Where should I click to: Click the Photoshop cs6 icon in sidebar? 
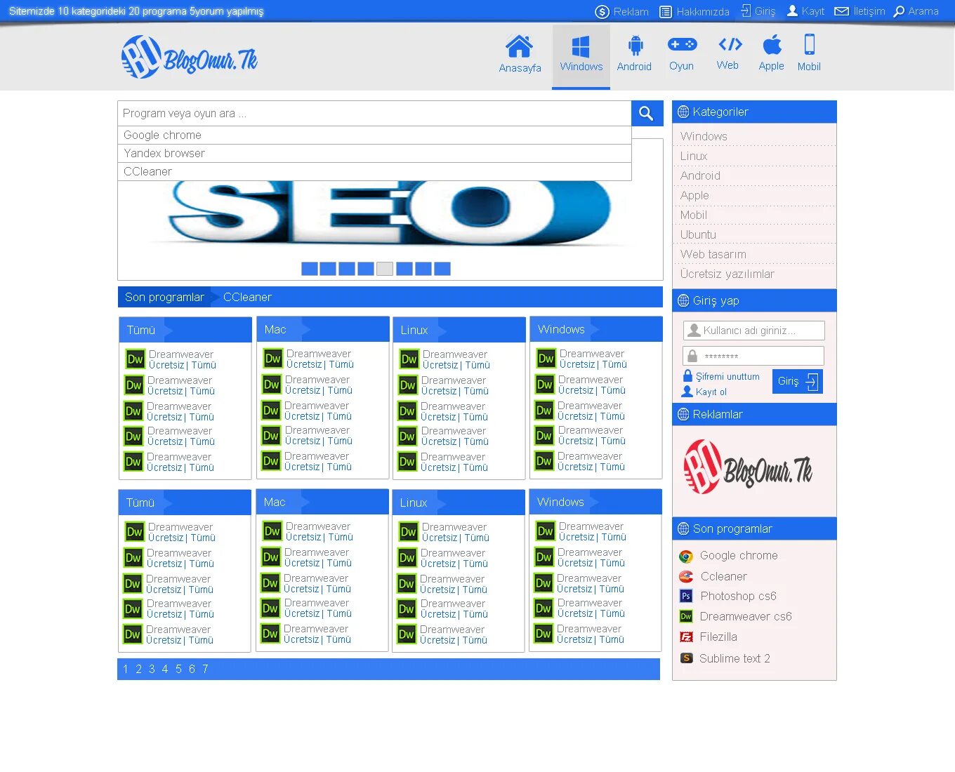686,596
